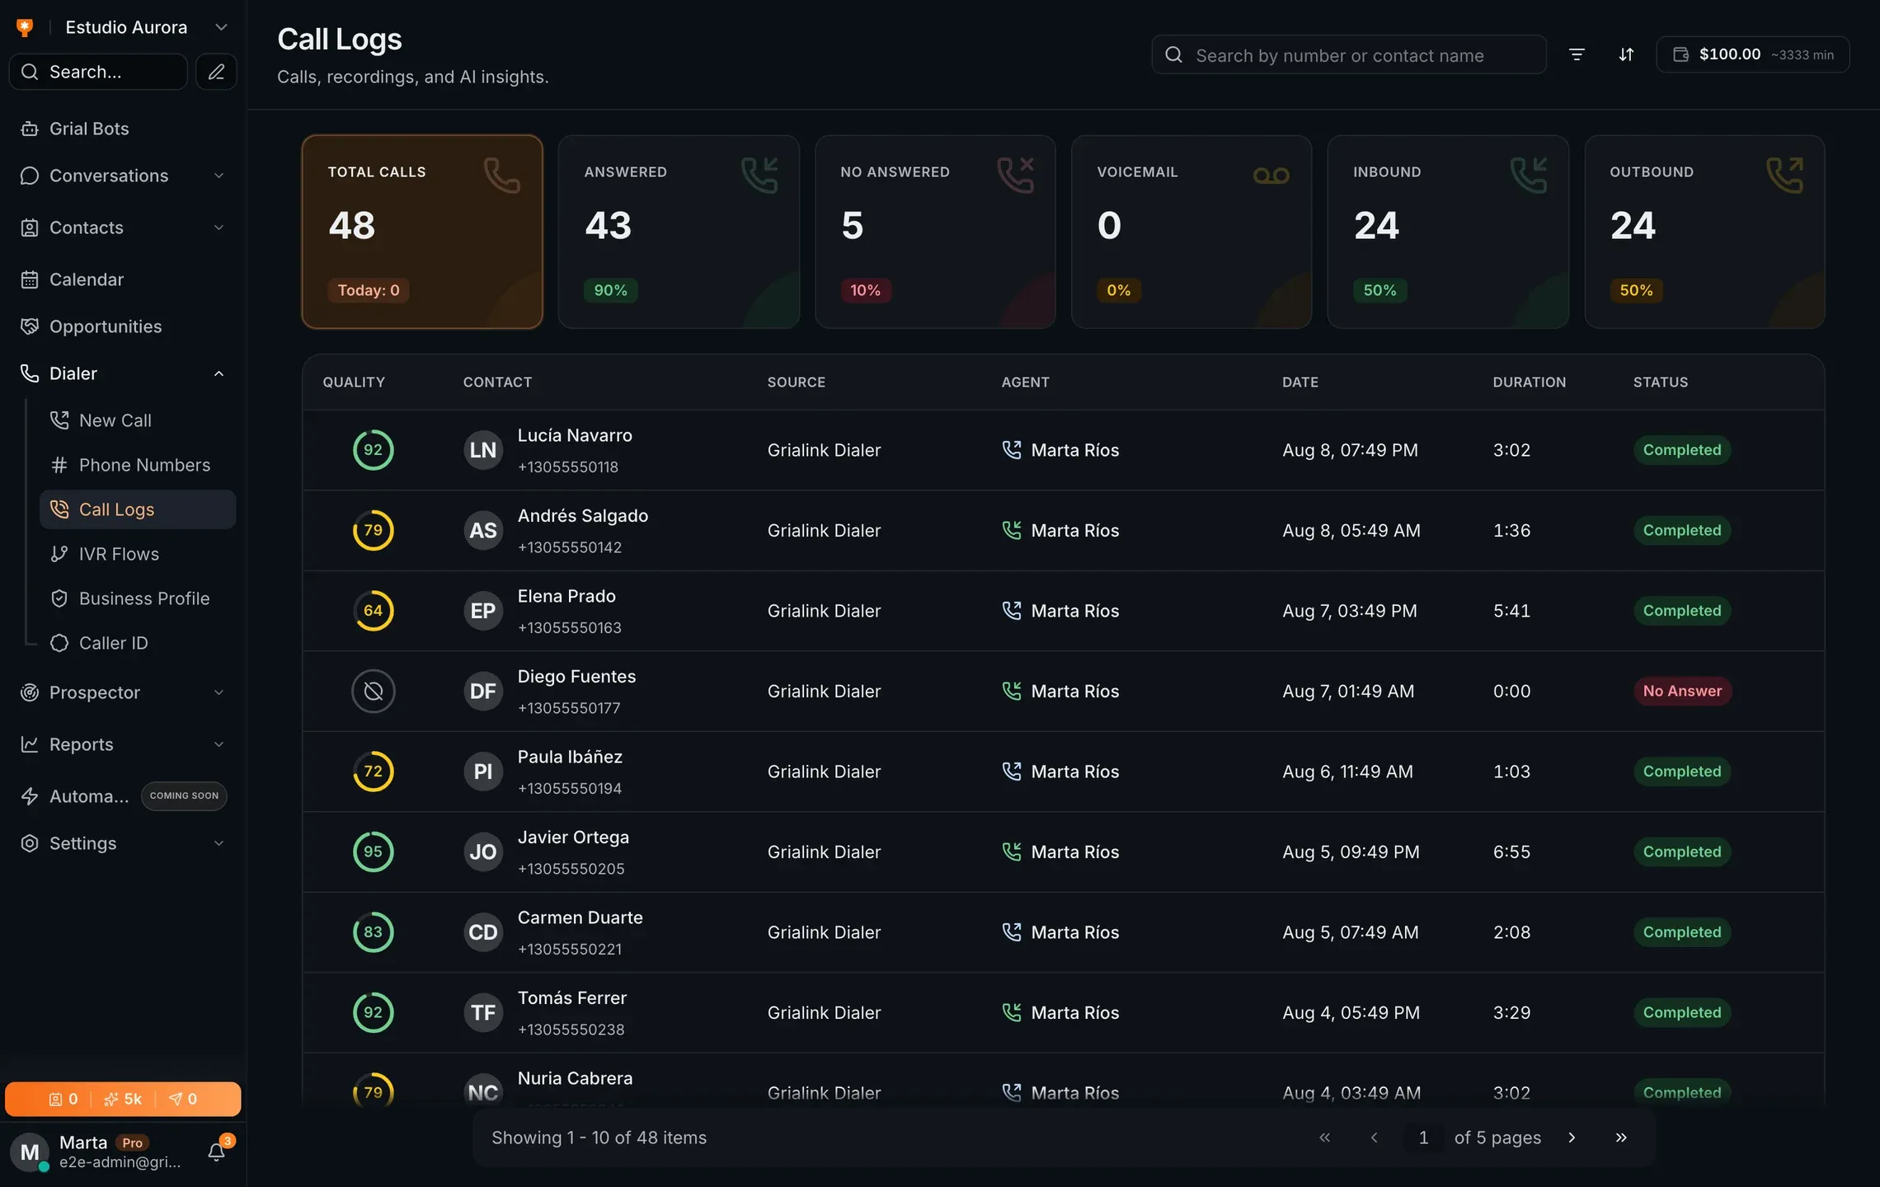Screen dimensions: 1880x1187
Task: Click the LN avatar for Lucía Navarro
Action: click(x=483, y=450)
